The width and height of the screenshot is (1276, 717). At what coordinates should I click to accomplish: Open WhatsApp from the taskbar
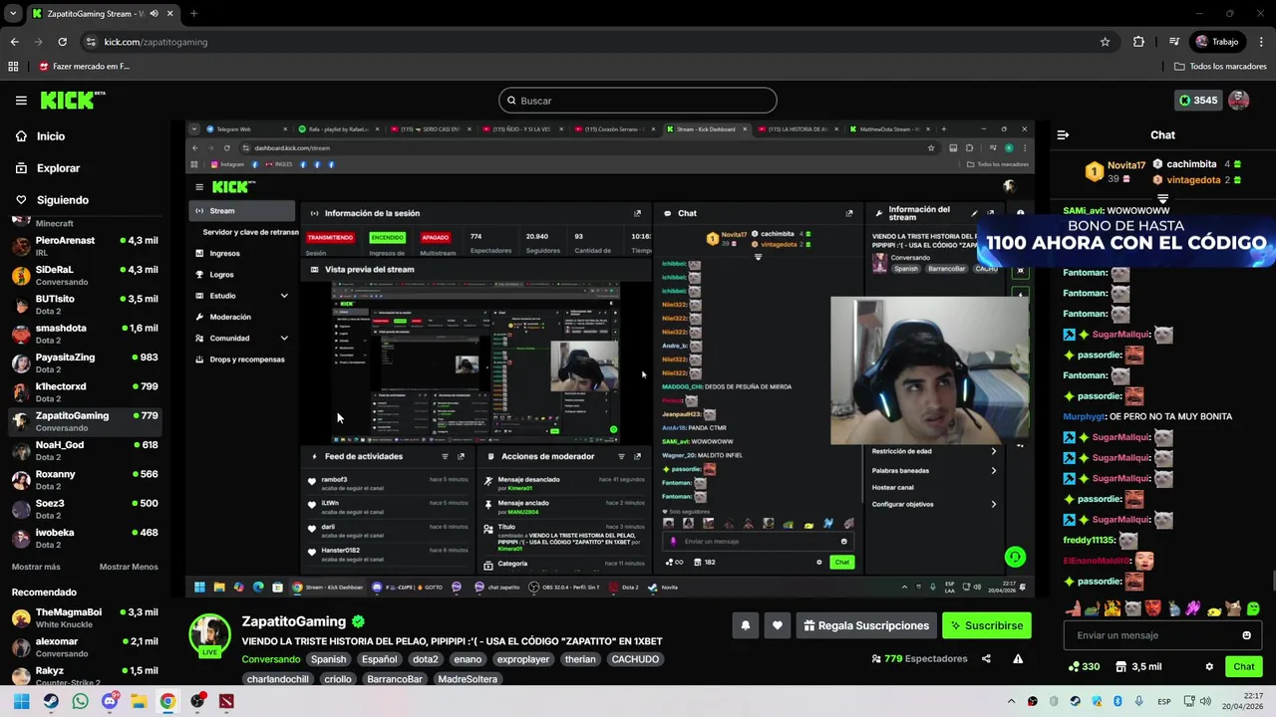click(x=80, y=701)
